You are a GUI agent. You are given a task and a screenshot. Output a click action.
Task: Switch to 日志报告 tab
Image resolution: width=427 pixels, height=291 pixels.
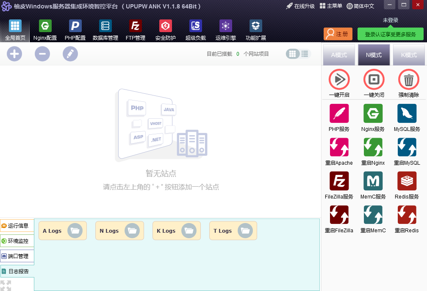pyautogui.click(x=17, y=271)
